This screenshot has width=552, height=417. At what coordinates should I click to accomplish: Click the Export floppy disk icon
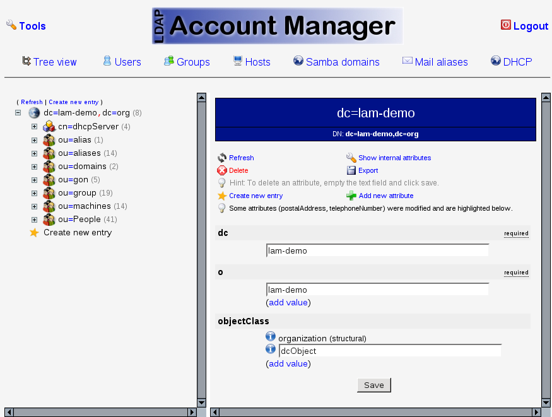[351, 170]
